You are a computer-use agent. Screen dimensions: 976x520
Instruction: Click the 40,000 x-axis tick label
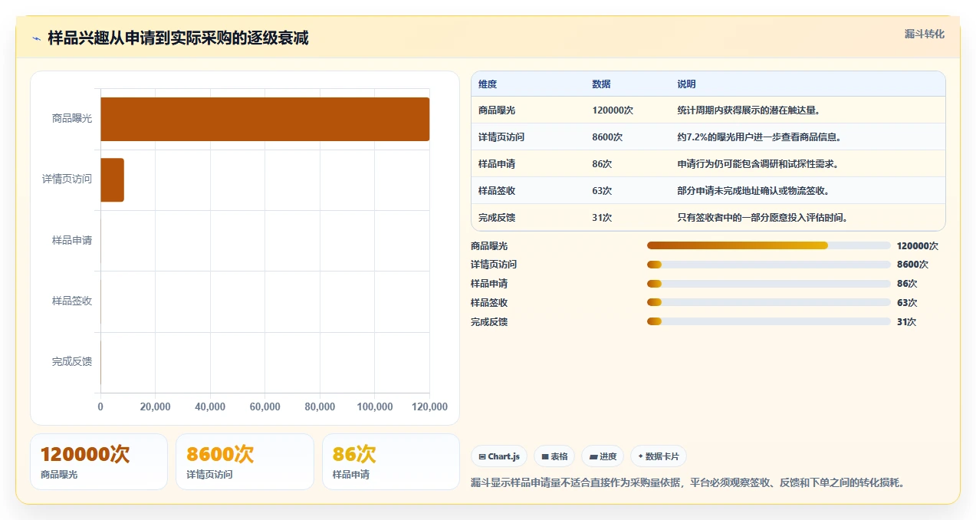pos(210,407)
